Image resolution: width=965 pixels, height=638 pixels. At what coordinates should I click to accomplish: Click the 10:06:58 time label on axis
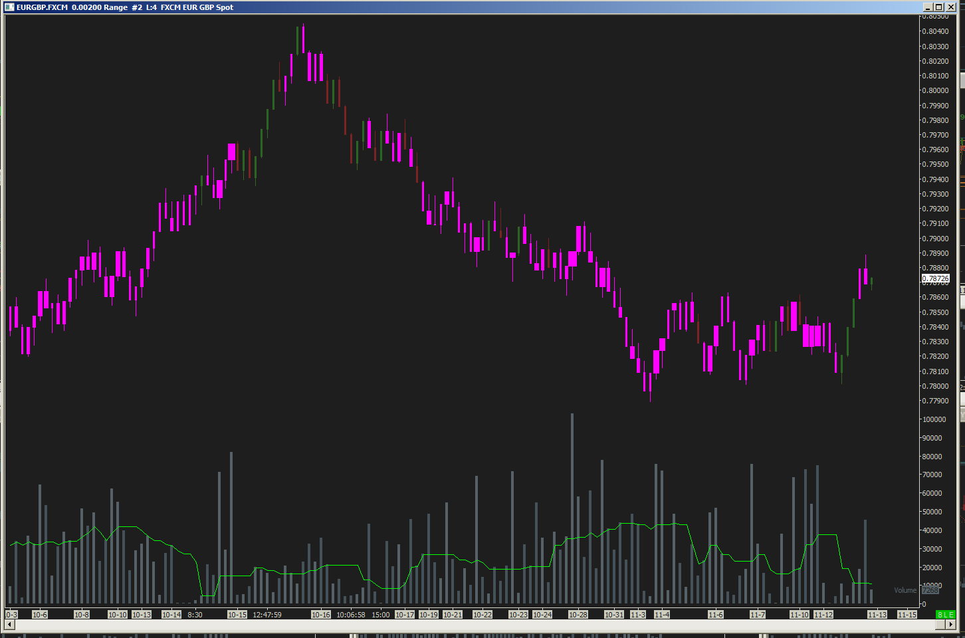pyautogui.click(x=351, y=615)
